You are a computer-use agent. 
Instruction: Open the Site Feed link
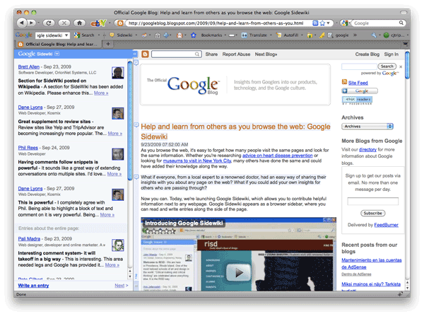[x=358, y=83]
